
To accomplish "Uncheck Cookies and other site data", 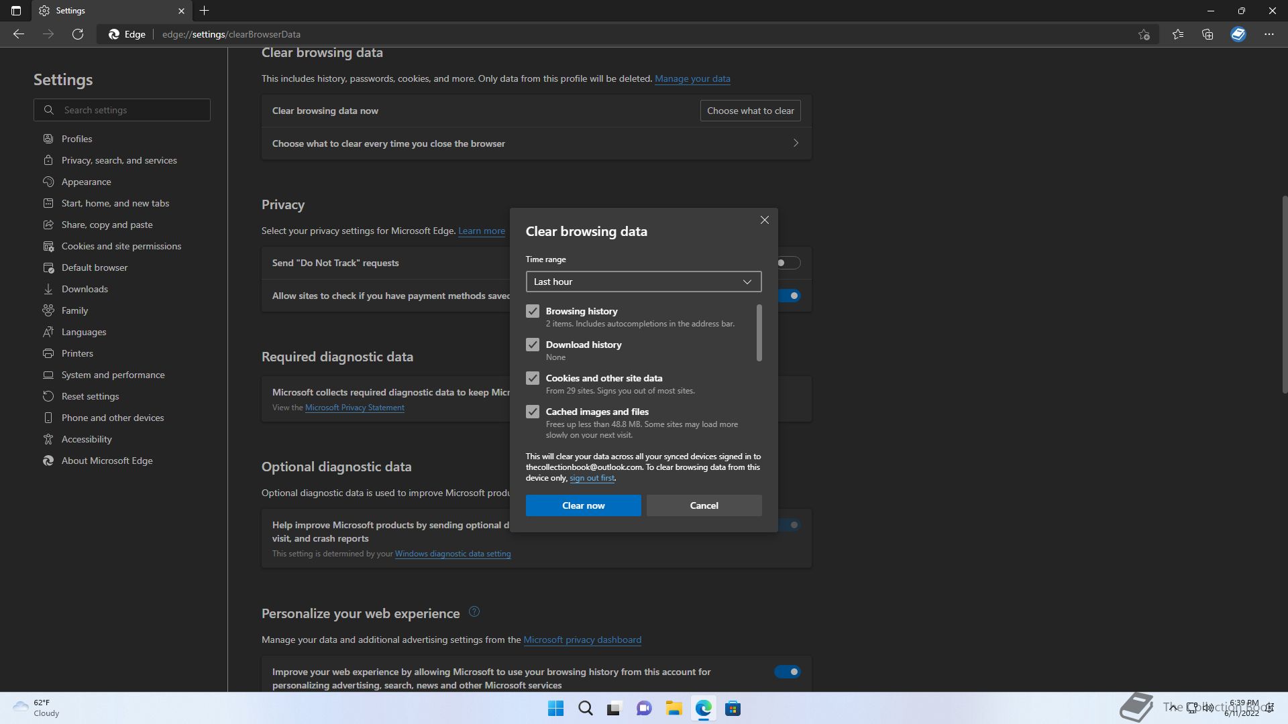I will [x=533, y=378].
